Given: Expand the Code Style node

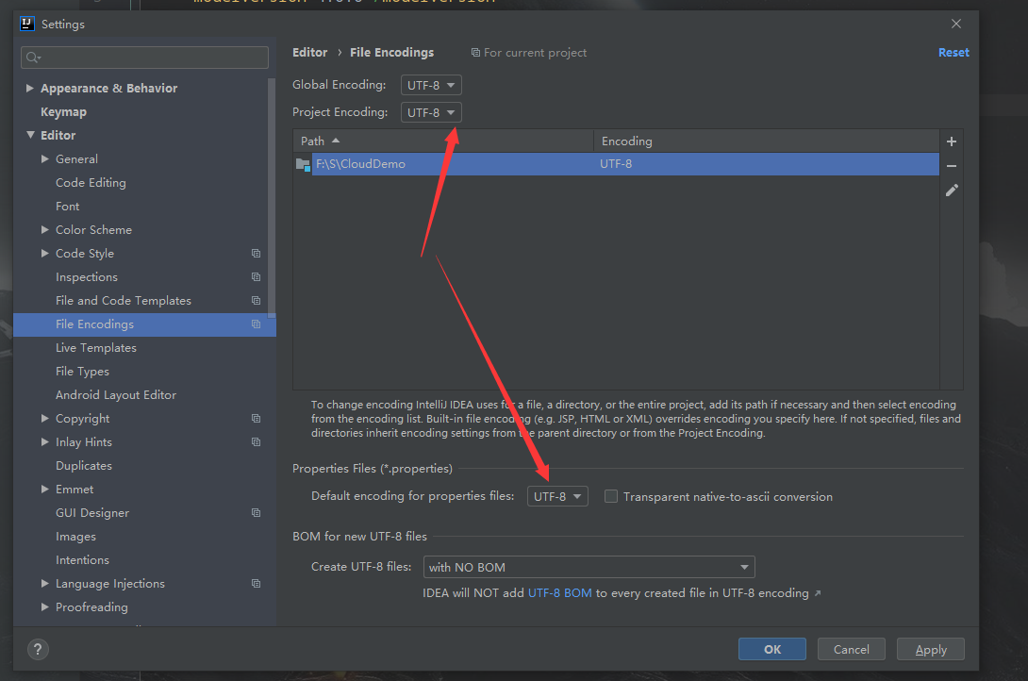Looking at the screenshot, I should pyautogui.click(x=45, y=254).
